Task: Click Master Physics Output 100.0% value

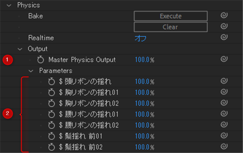Action: click(145, 60)
